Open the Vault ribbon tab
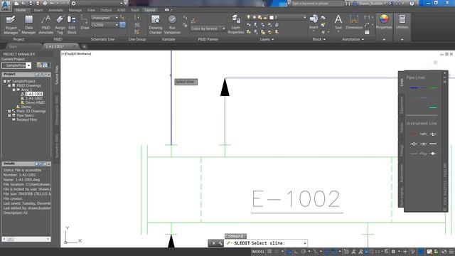This screenshot has width=455, height=256. pos(134,10)
